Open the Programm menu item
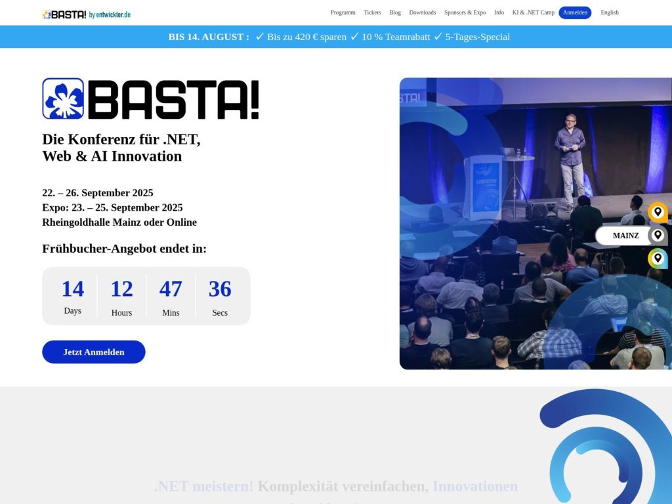 pyautogui.click(x=343, y=12)
